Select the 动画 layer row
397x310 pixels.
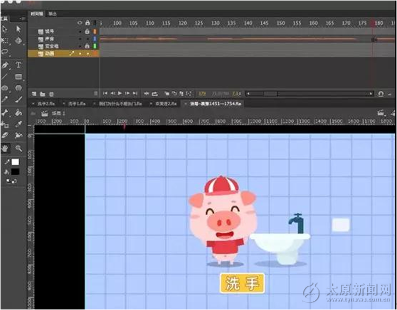coord(50,54)
